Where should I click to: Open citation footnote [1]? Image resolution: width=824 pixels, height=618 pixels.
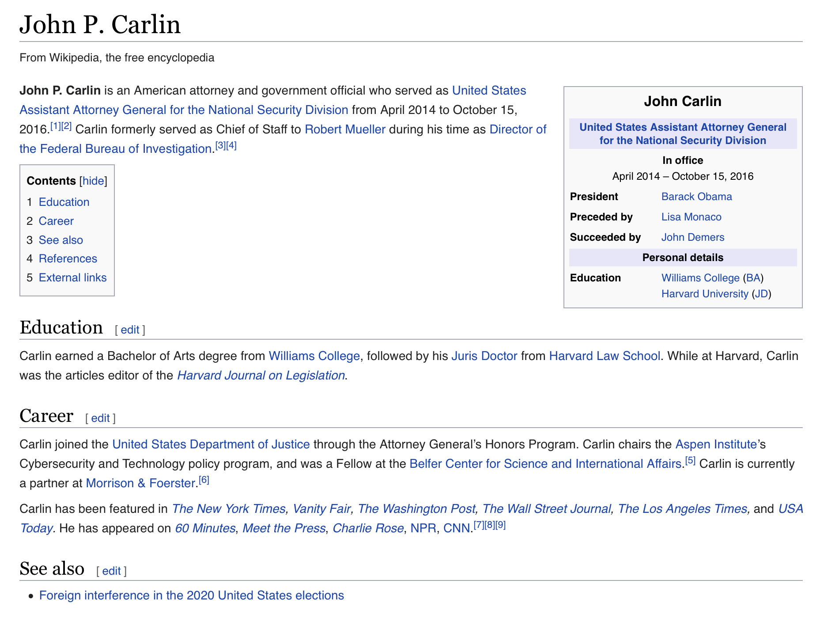55,126
